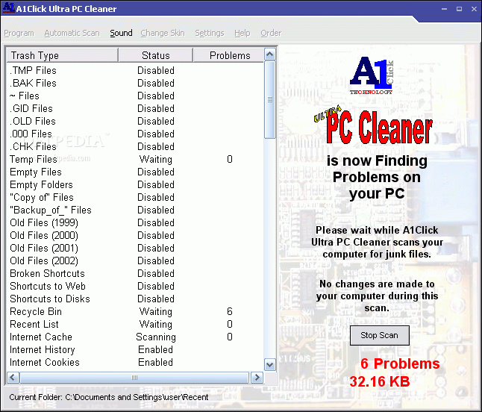Select the "Backup_of_" Files row
Screen dimensions: 482x412
click(135, 210)
